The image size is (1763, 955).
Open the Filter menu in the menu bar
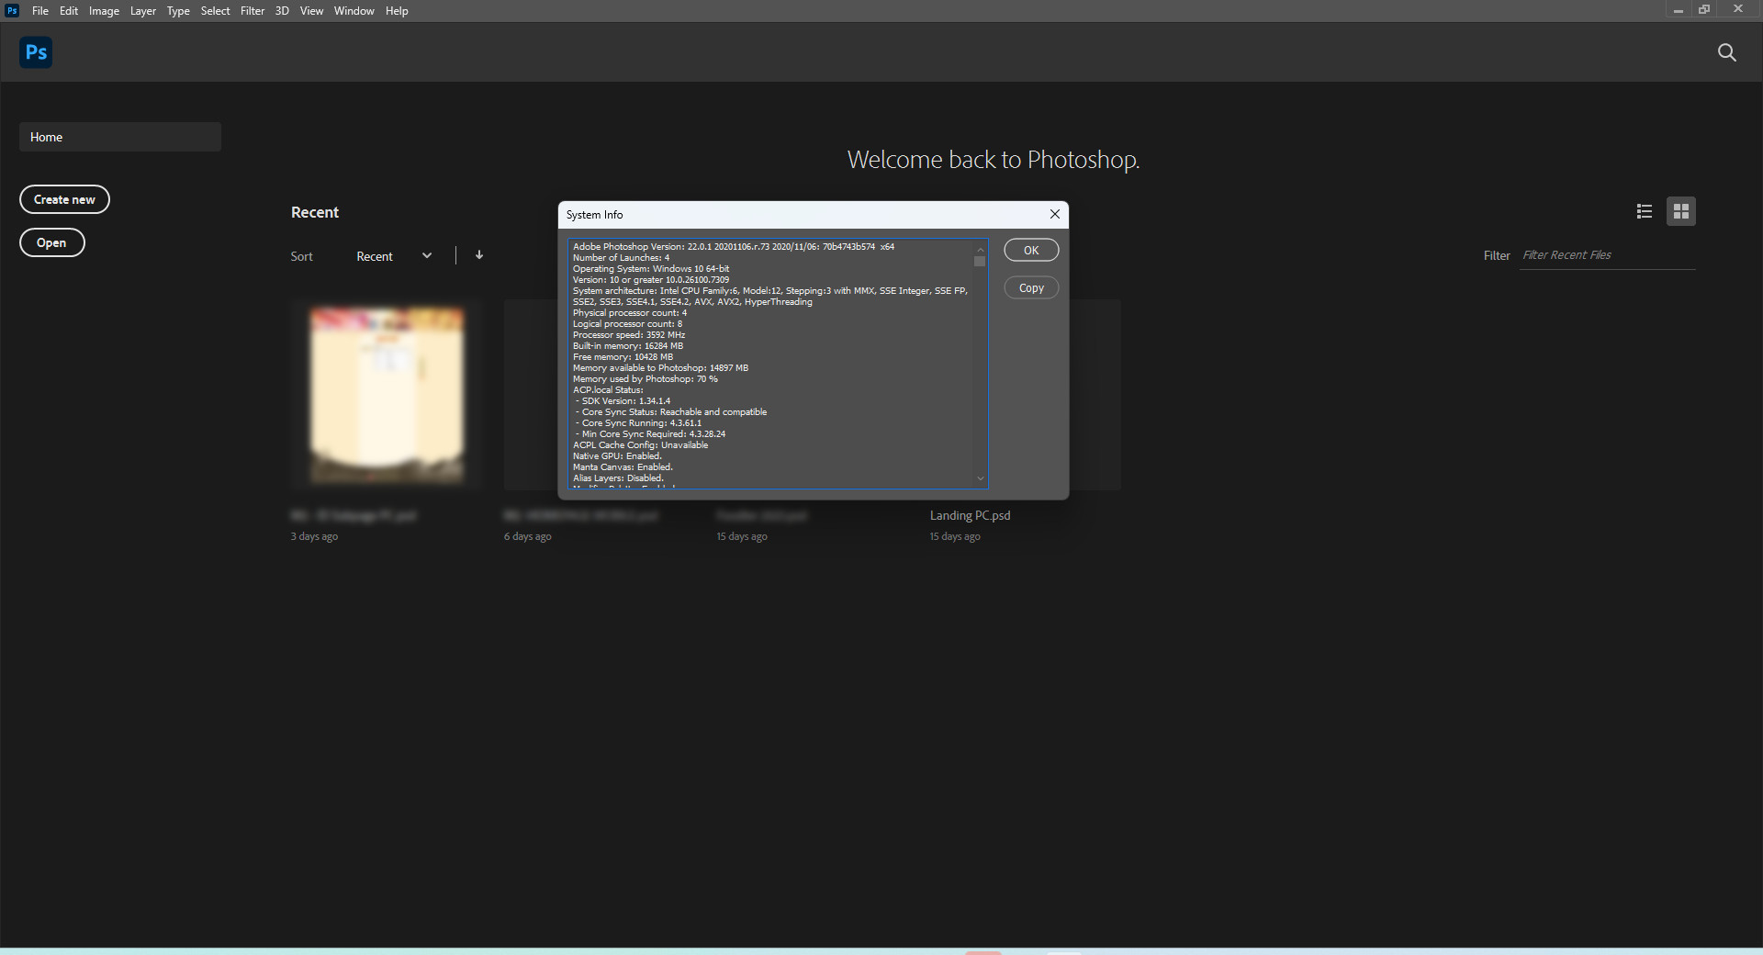point(253,11)
